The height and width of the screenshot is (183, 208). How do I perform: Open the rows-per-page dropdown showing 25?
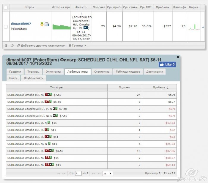click(x=107, y=173)
